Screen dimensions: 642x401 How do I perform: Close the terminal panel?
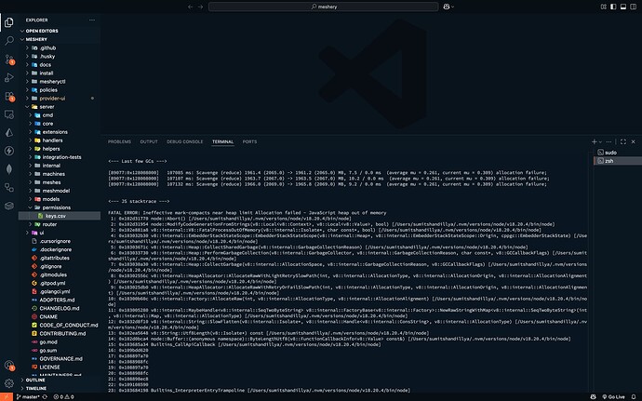point(634,141)
